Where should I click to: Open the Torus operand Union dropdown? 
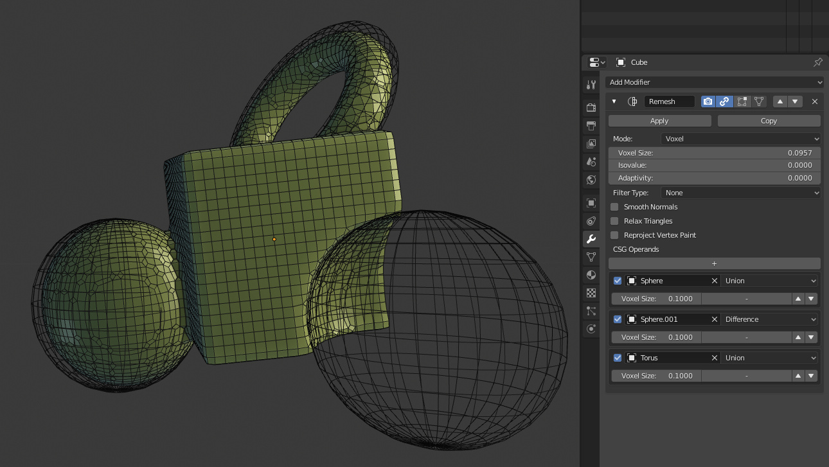(x=771, y=358)
